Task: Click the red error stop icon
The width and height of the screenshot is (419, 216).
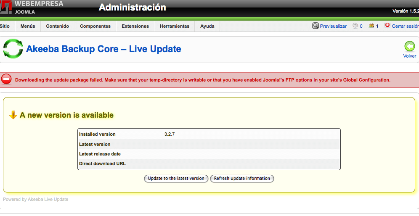Action: pyautogui.click(x=6, y=79)
